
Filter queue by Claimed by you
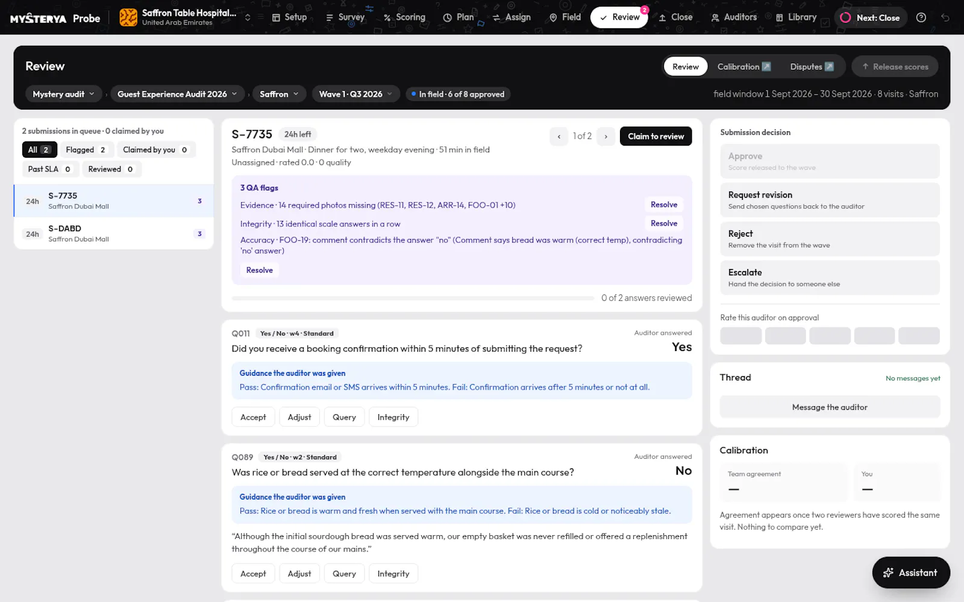(x=155, y=149)
